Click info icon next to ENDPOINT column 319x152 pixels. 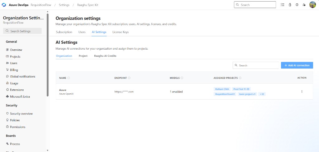pos(129,78)
